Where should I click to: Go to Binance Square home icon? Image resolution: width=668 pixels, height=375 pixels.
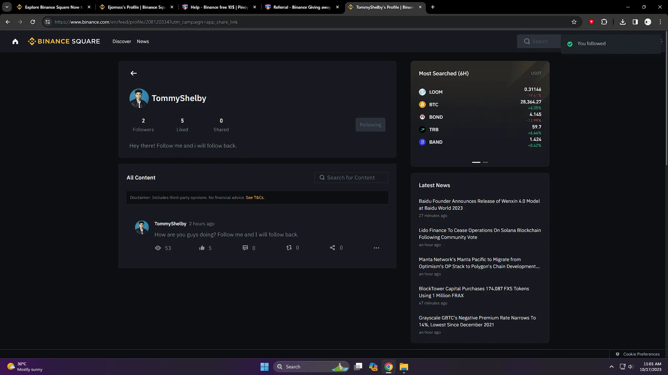pos(15,42)
